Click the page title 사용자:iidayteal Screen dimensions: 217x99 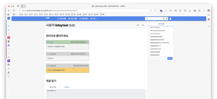tap(57, 25)
